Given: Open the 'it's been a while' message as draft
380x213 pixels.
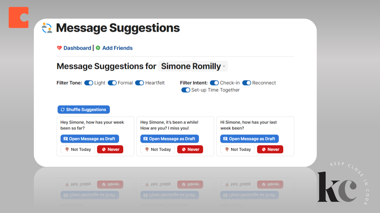Looking at the screenshot, I should click(170, 139).
